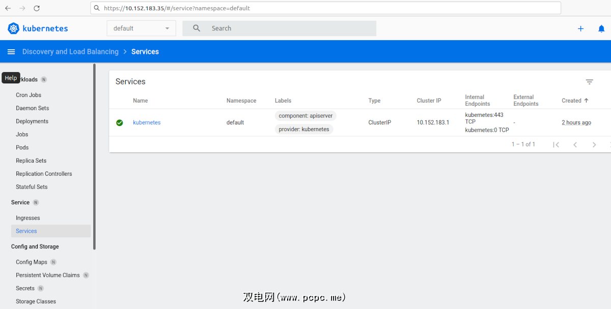
Task: Click the sidebar vertical scrollbar
Action: (94, 157)
